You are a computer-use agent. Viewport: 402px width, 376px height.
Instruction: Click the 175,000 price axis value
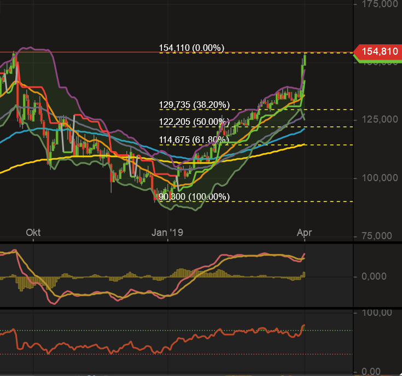coord(380,4)
